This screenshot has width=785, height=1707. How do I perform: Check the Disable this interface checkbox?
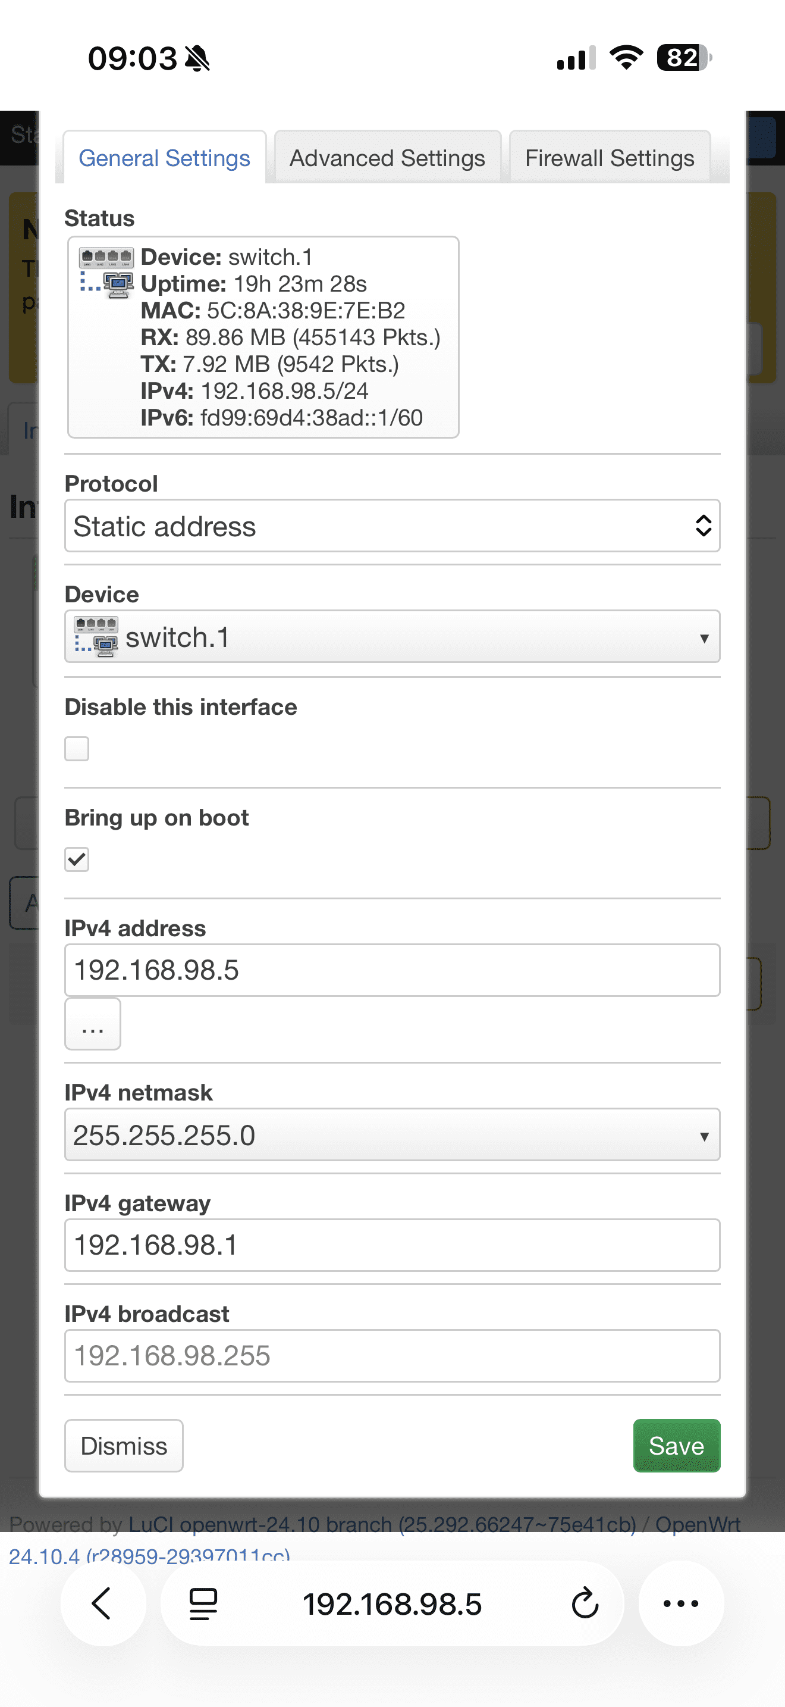point(77,749)
